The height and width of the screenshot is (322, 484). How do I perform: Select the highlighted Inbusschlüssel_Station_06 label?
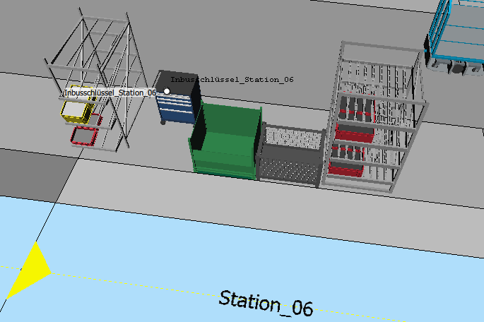pyautogui.click(x=110, y=93)
